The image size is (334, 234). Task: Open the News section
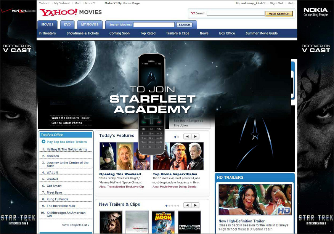tap(204, 34)
